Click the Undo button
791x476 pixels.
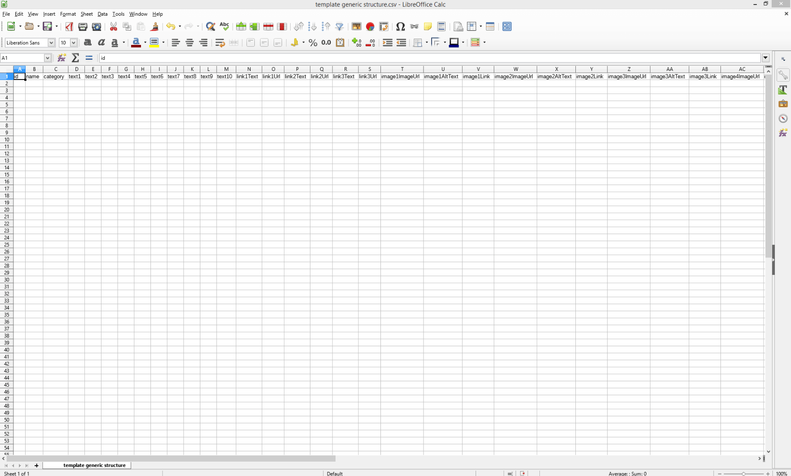point(170,26)
